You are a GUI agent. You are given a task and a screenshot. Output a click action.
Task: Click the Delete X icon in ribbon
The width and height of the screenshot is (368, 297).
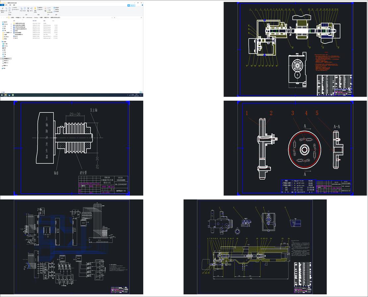28,8
